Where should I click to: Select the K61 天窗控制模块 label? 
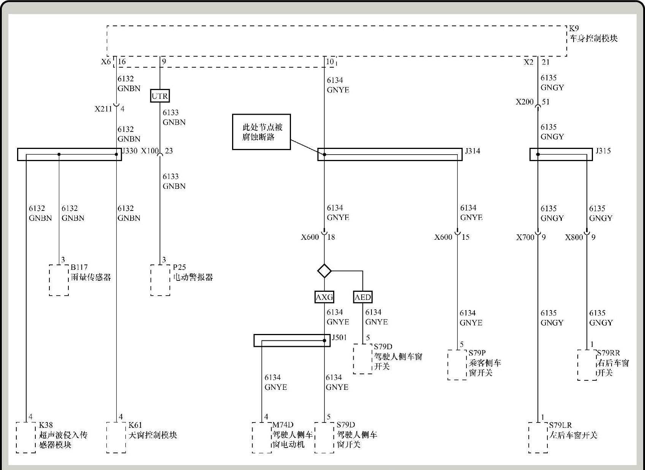point(153,430)
